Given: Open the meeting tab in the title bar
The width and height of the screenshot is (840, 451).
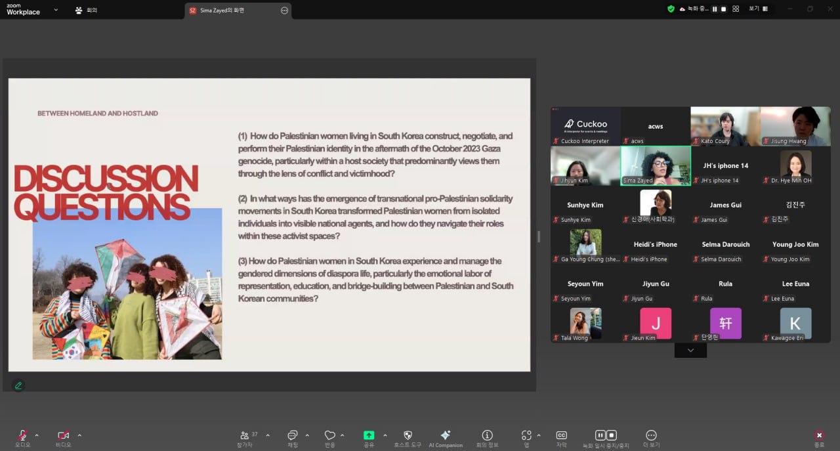Looking at the screenshot, I should click(86, 10).
